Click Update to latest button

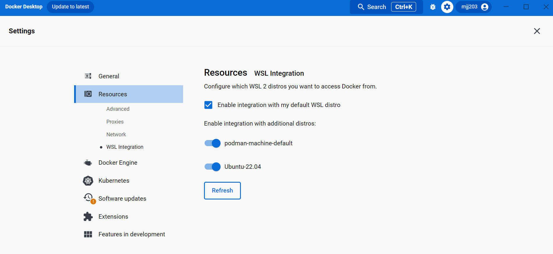[70, 7]
